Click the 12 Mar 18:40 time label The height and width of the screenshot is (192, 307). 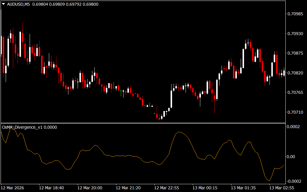point(51,188)
